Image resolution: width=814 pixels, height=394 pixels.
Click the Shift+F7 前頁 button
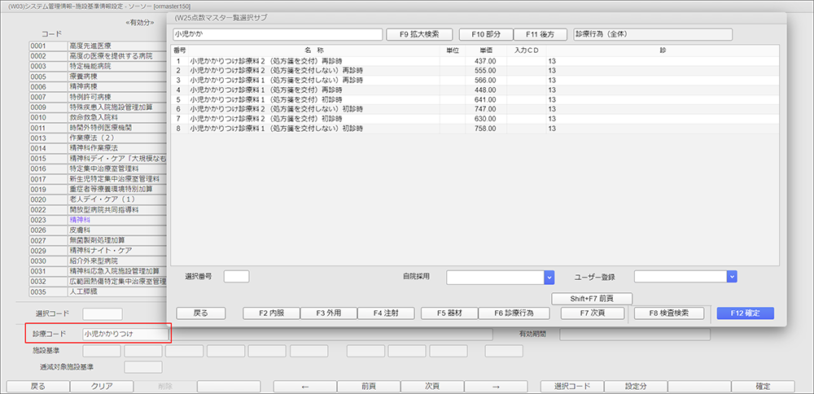592,299
